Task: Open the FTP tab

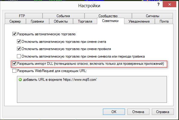Action: (24, 16)
